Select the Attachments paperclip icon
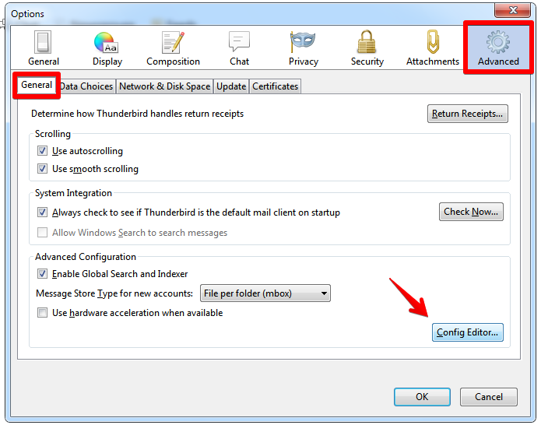Screen dimensions: 541x425 coord(433,42)
